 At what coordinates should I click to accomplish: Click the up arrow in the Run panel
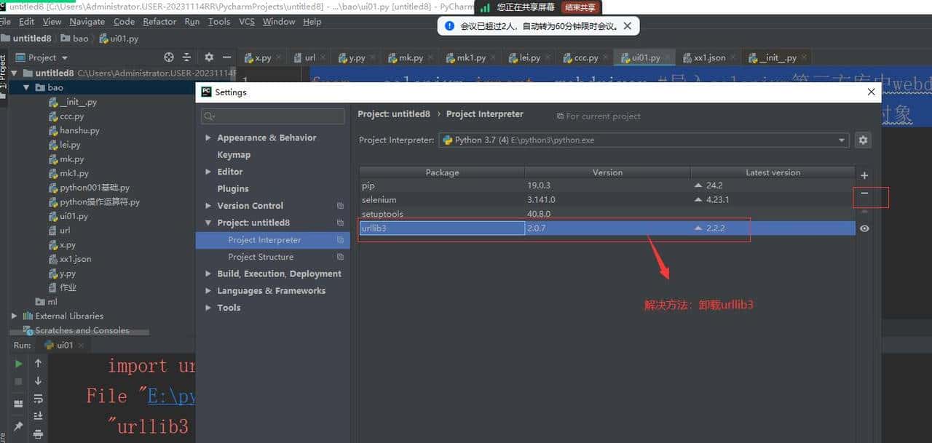click(38, 363)
